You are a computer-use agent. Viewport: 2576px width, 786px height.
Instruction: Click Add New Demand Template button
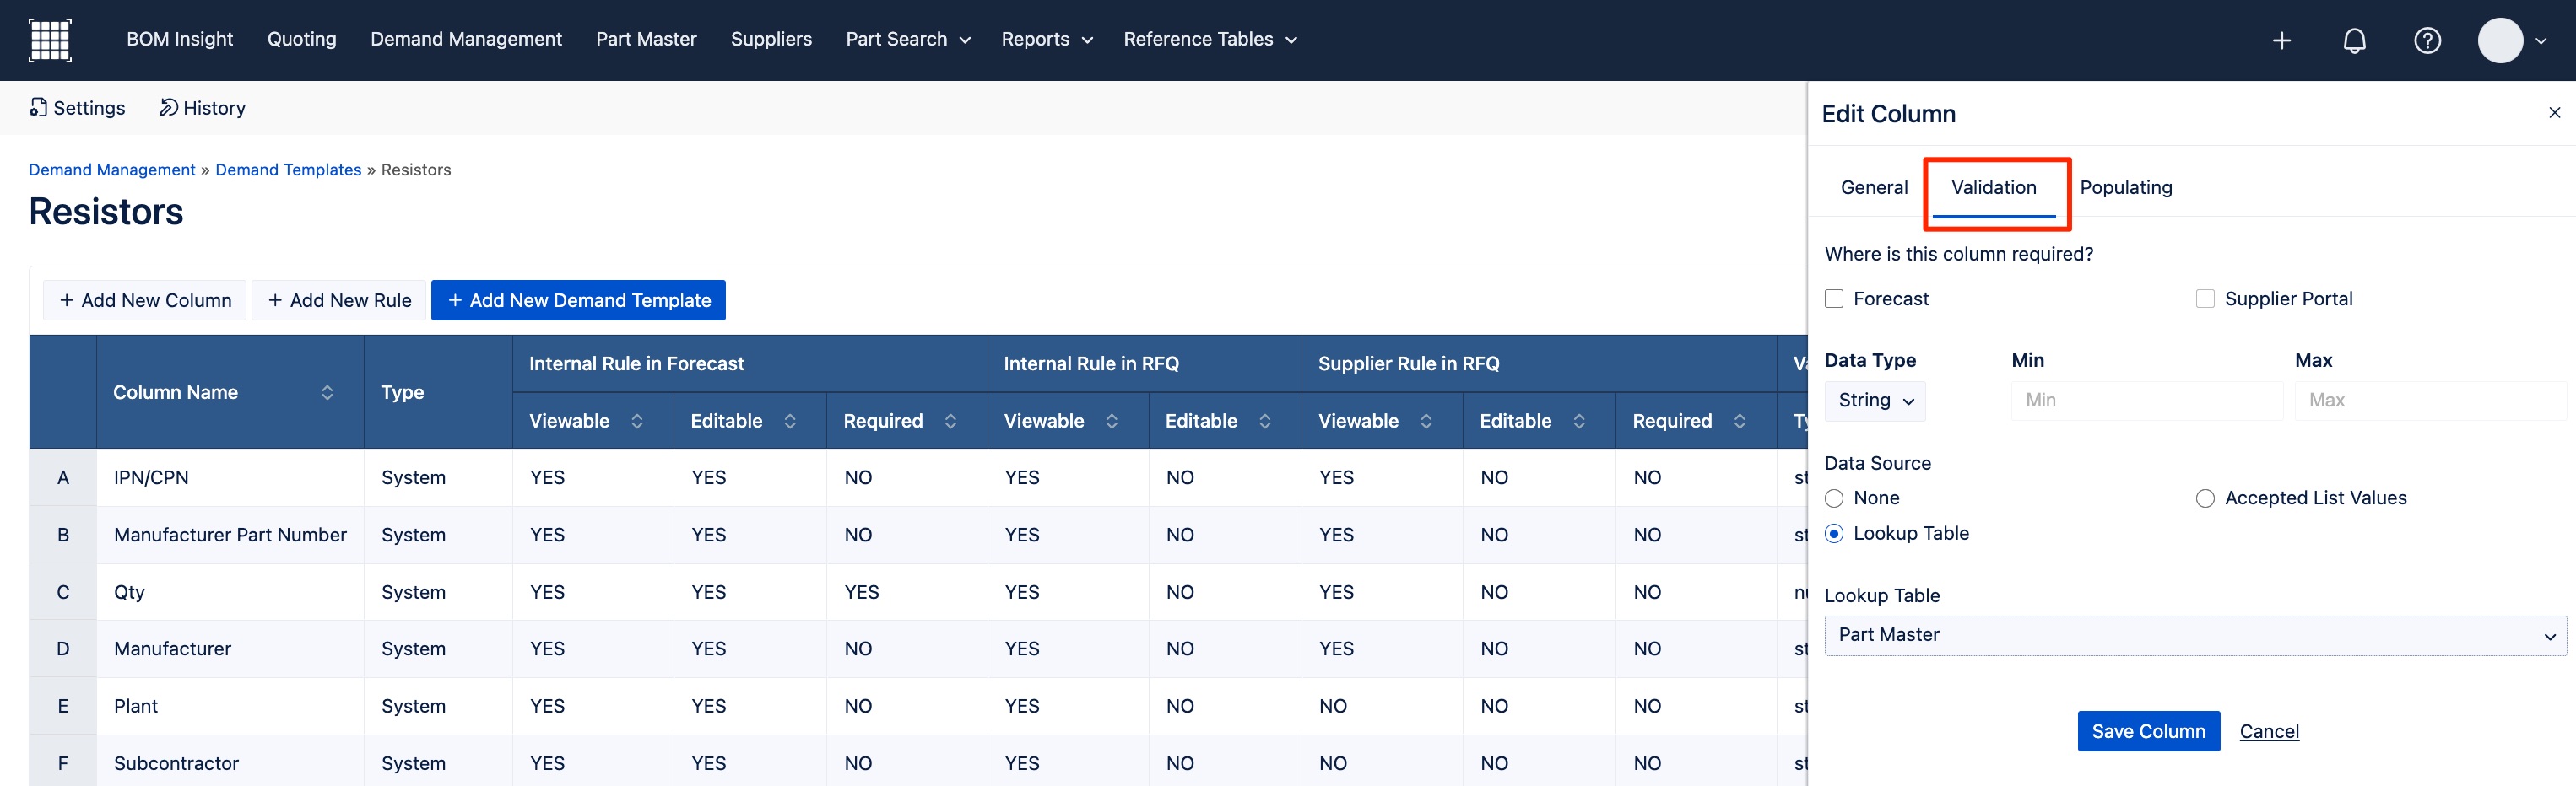tap(578, 300)
